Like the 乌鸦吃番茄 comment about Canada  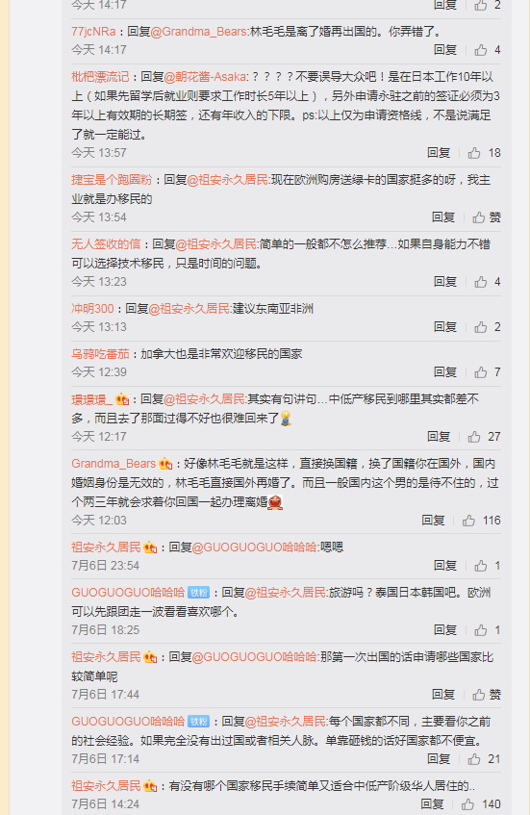click(481, 372)
